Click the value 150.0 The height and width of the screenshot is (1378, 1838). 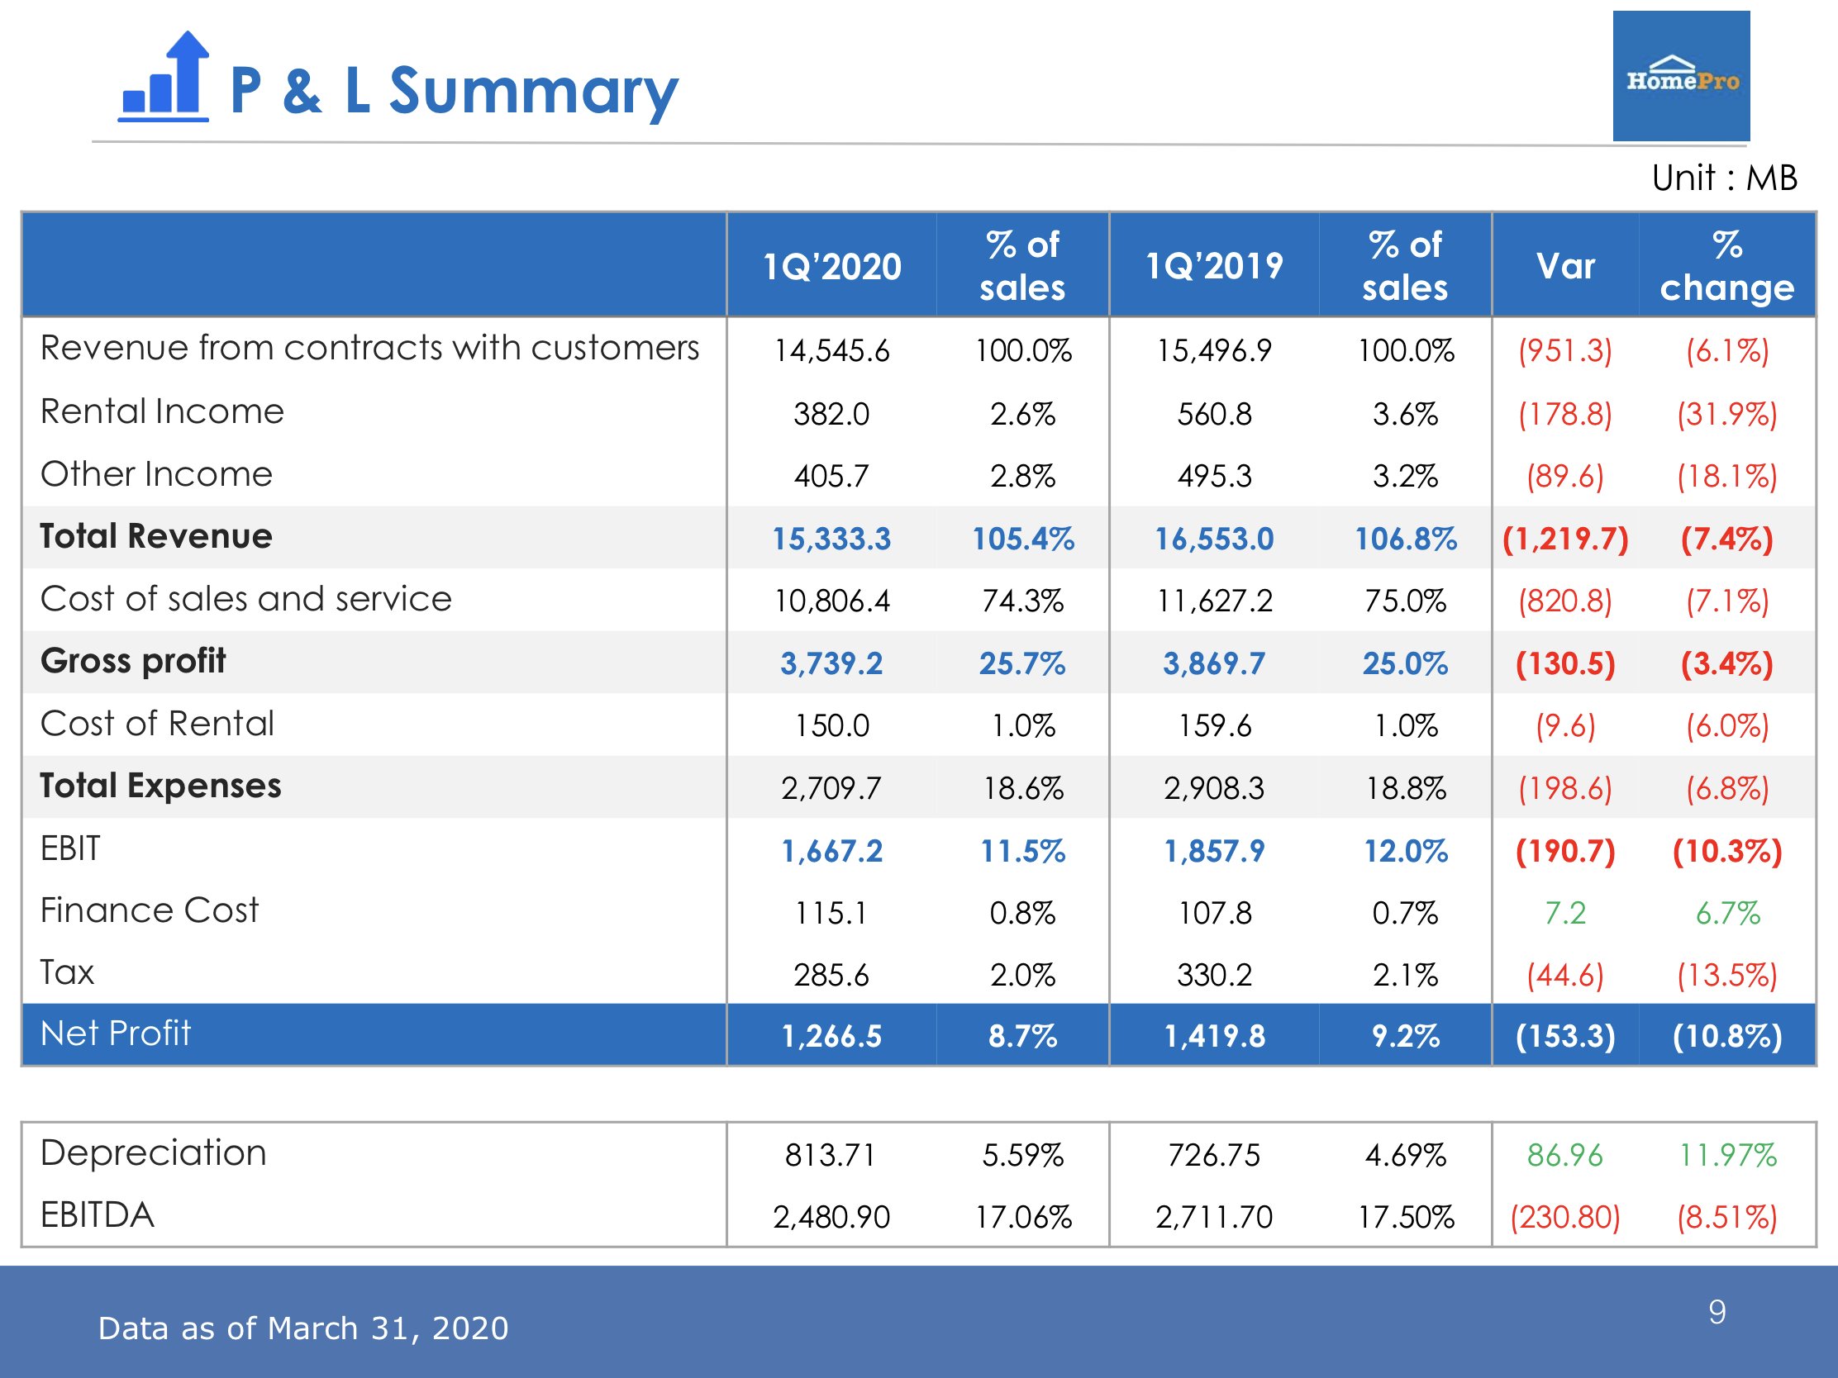coord(831,726)
